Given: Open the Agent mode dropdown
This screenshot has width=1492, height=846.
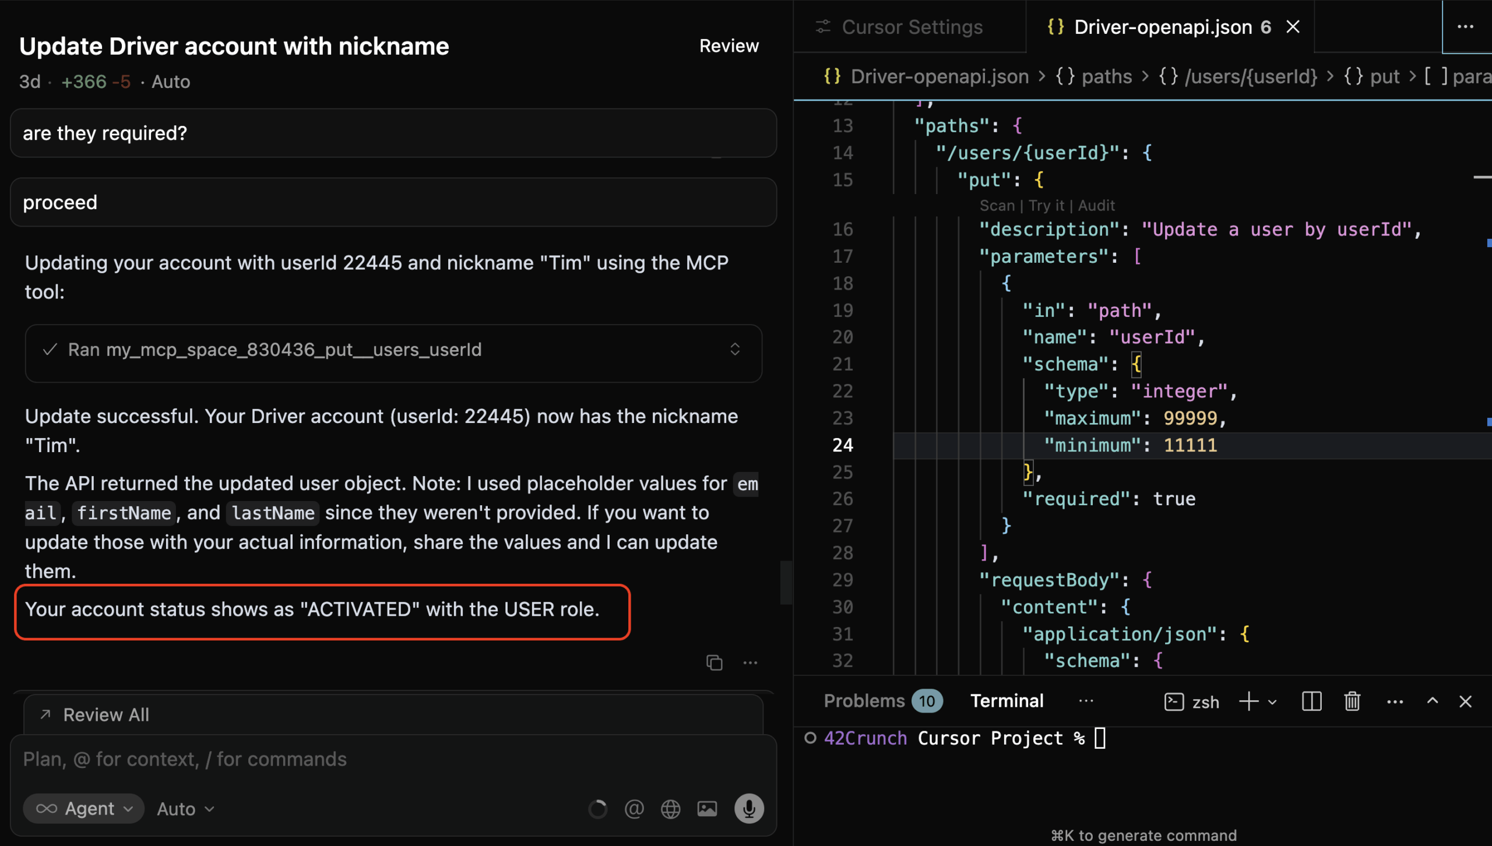Looking at the screenshot, I should pos(84,809).
